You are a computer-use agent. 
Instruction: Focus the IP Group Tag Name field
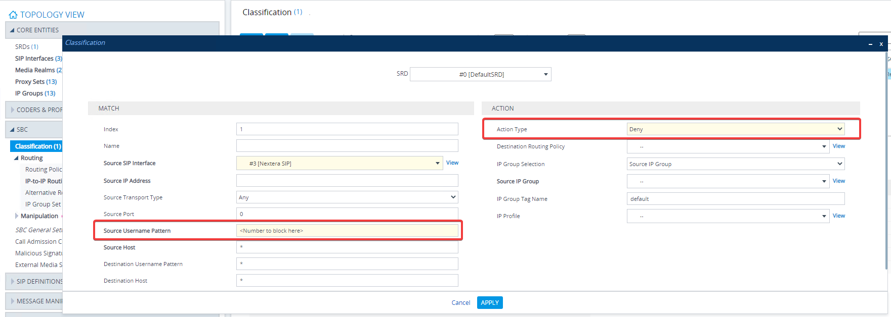[x=735, y=199]
